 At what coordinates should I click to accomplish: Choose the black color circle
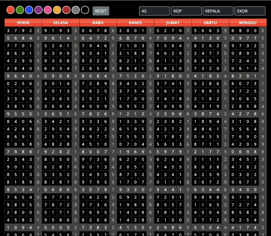click(x=85, y=10)
